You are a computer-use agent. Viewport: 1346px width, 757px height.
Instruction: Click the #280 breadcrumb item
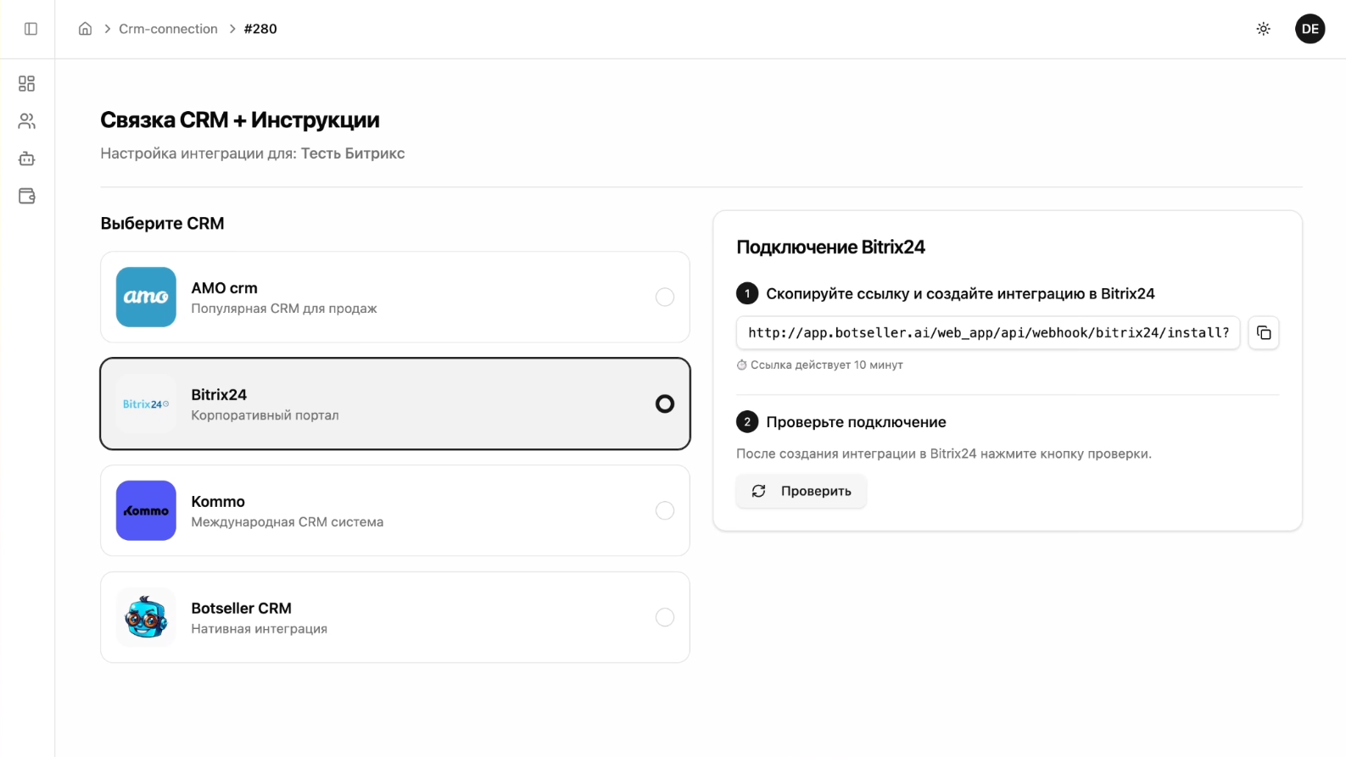[260, 29]
